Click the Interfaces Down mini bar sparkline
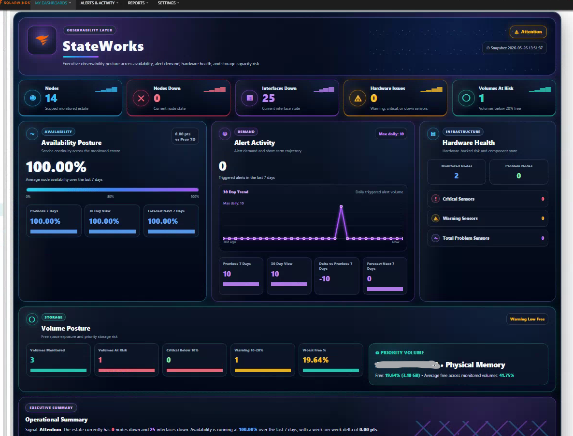The image size is (573, 436). coord(324,89)
